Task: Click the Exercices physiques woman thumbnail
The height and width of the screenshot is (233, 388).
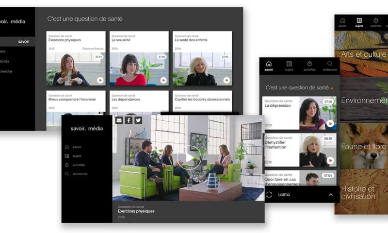Action: pos(76,69)
